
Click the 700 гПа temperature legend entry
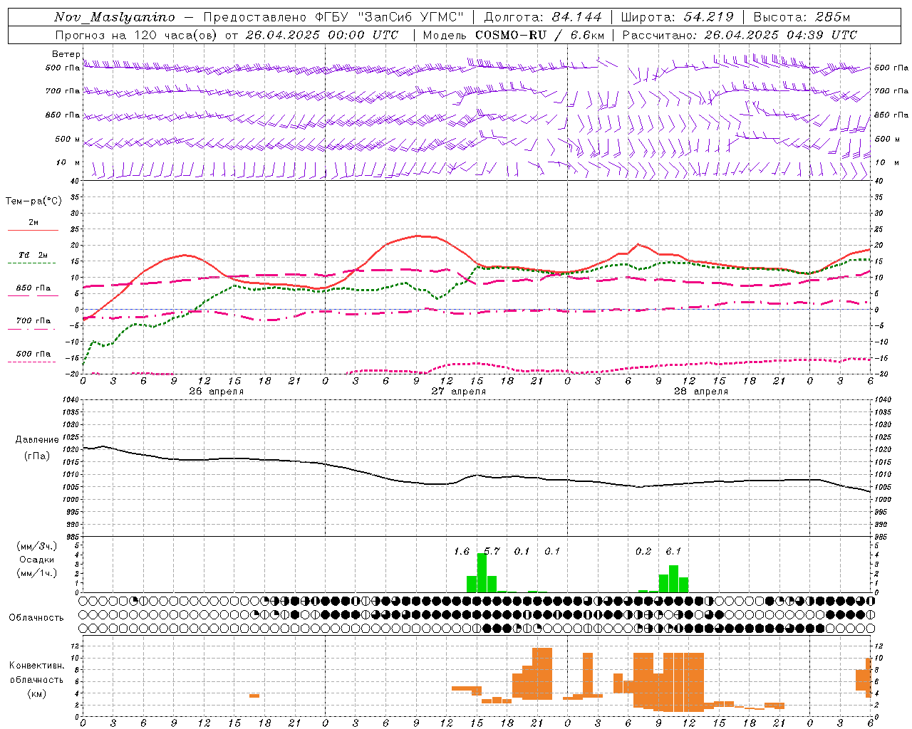click(x=33, y=321)
